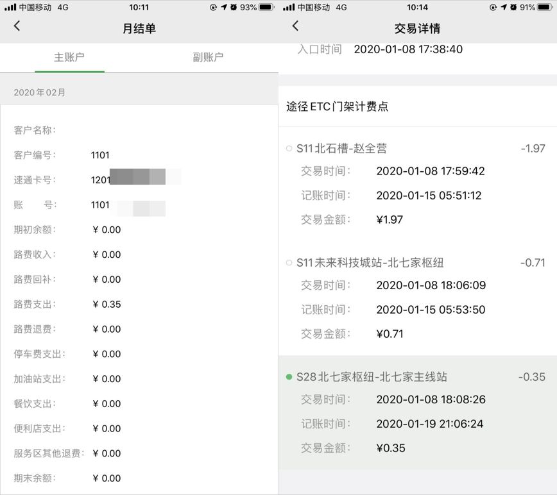Tap the battery icon on 月结单 screen

[268, 8]
